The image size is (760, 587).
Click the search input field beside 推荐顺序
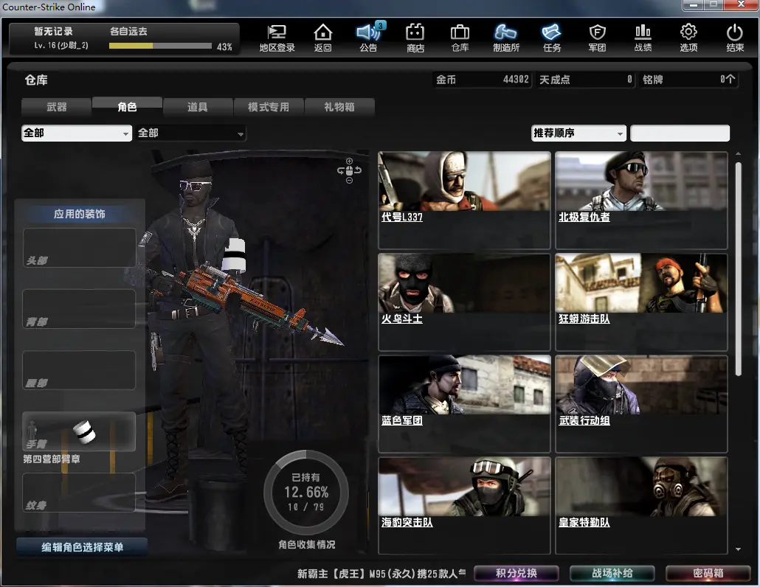click(x=680, y=133)
